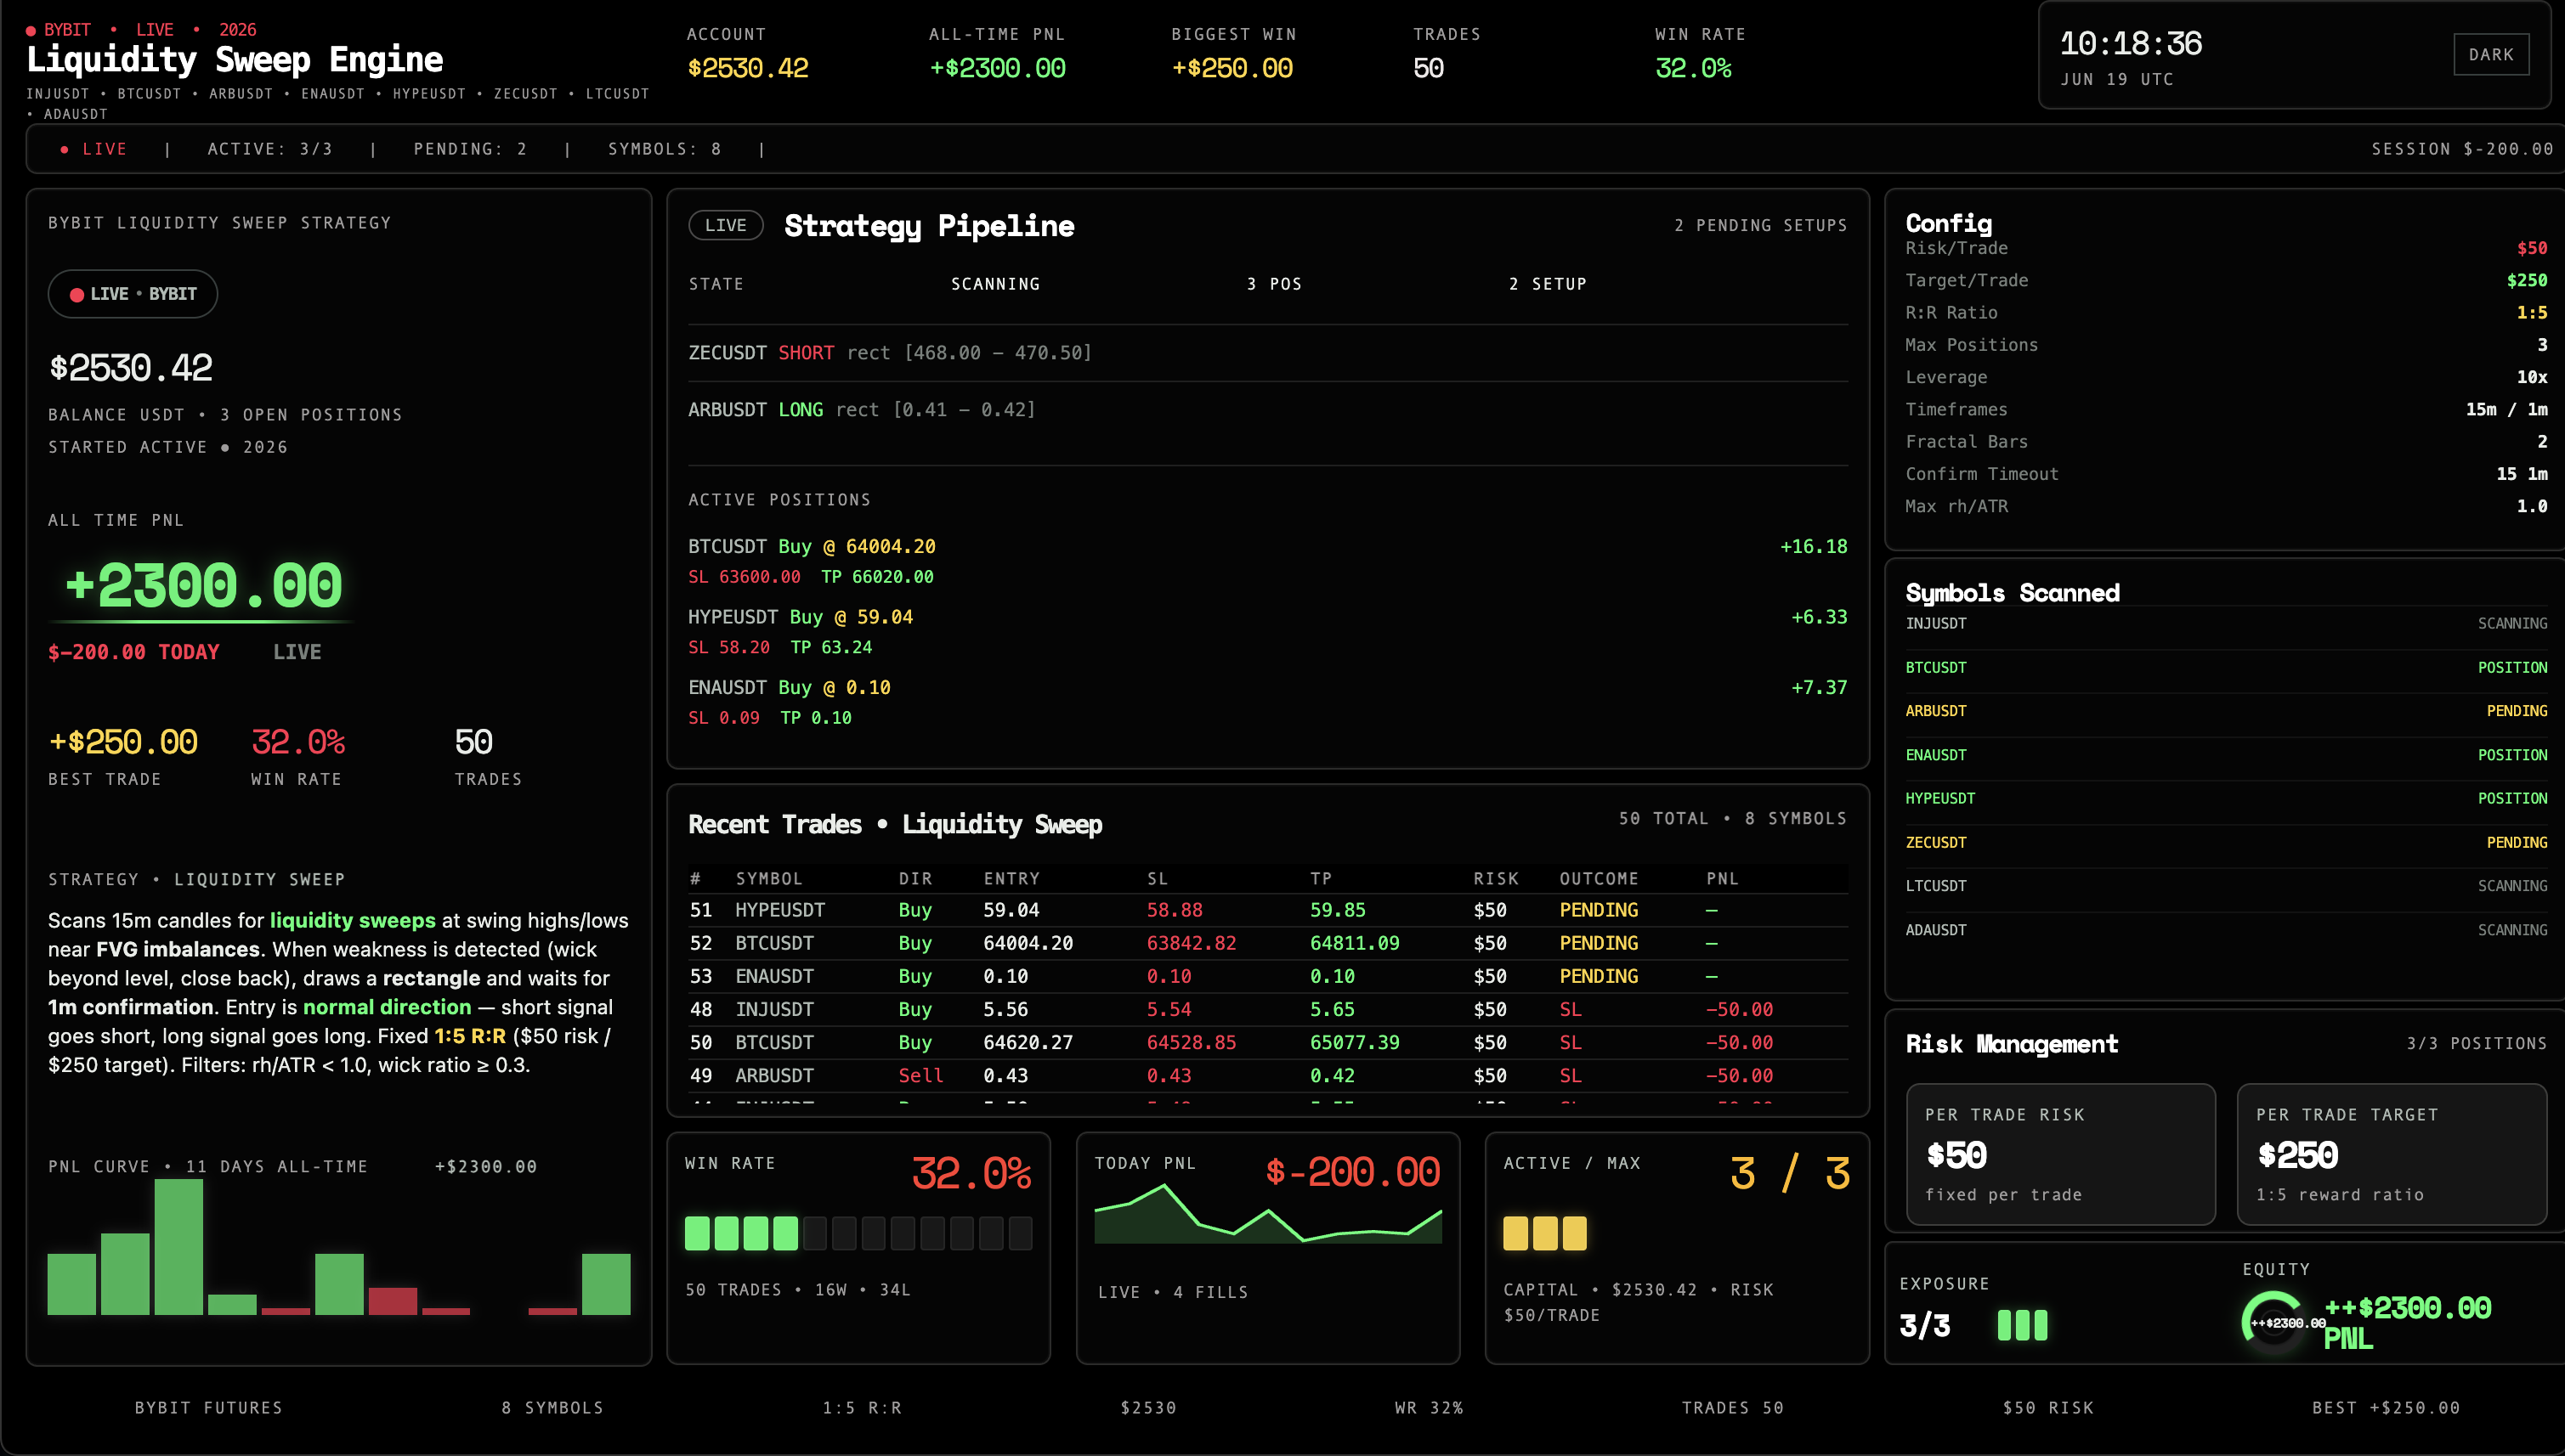
Task: Select BTCUSDT in Symbols Scanned list
Action: click(2226, 668)
